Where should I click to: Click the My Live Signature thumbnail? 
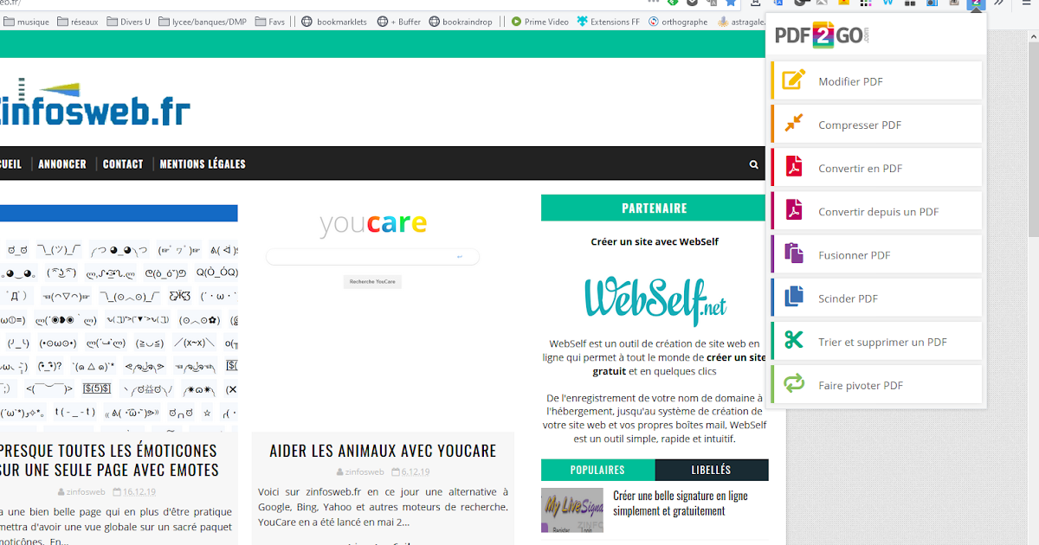point(572,510)
